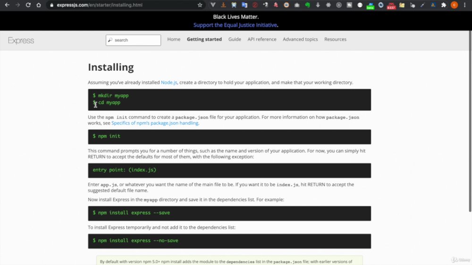Open Specifics of npm's package.json handling link
The width and height of the screenshot is (472, 265).
click(x=155, y=123)
